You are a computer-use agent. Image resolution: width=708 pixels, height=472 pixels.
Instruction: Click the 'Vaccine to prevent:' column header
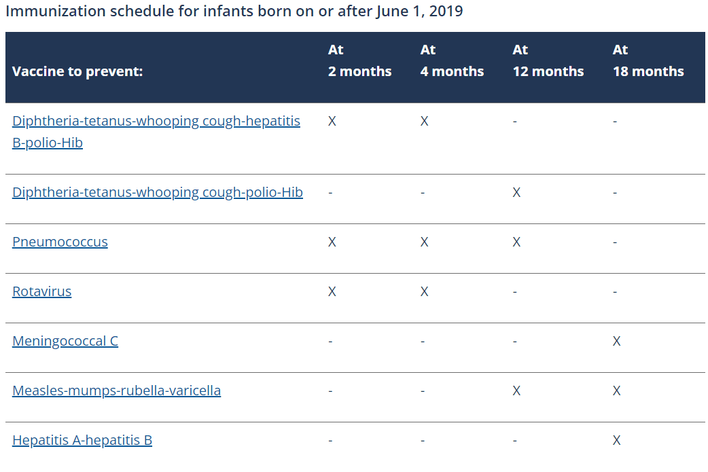(77, 71)
